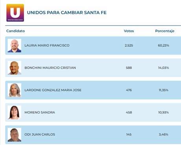
Task: Open Lardone Gonzalez Maria Jose's photo
Action: (15, 90)
